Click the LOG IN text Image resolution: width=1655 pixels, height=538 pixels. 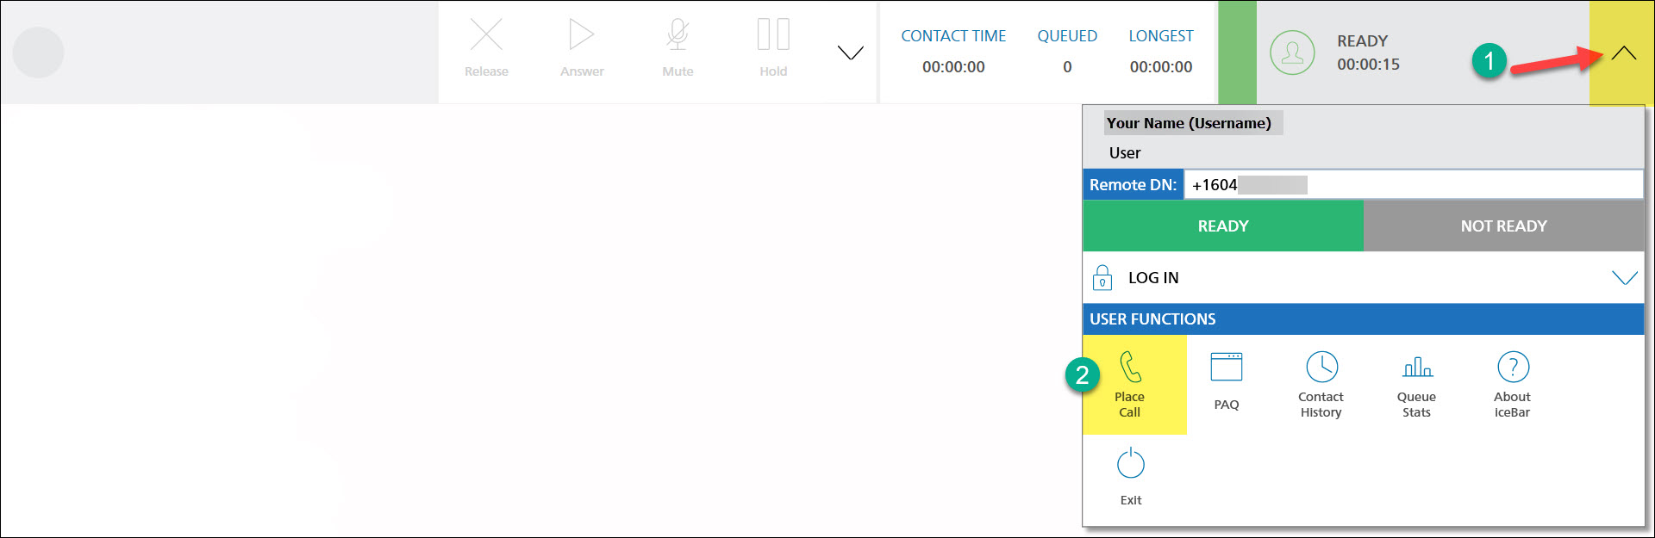1153,278
